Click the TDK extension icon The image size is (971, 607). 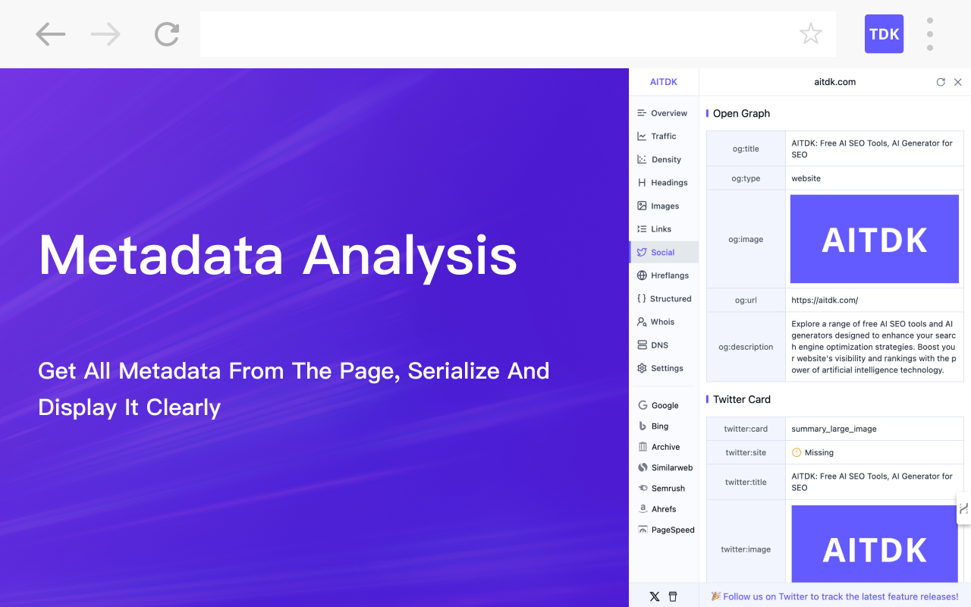click(884, 34)
